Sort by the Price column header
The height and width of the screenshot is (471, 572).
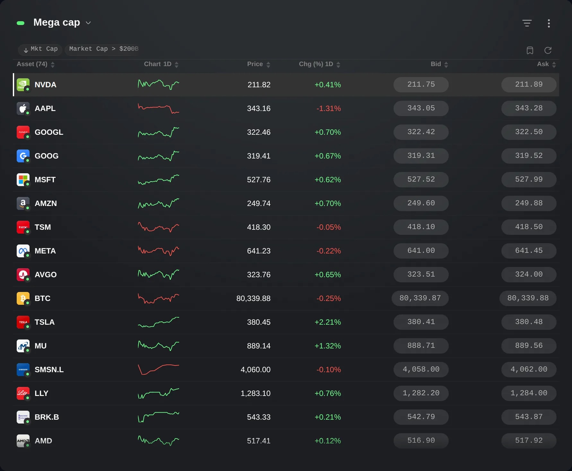point(259,64)
